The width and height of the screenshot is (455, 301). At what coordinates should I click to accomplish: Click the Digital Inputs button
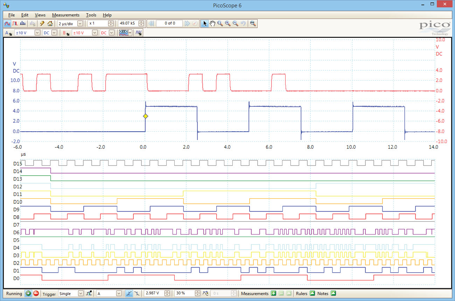click(123, 33)
